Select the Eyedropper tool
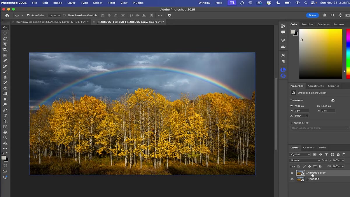 [x=5, y=61]
